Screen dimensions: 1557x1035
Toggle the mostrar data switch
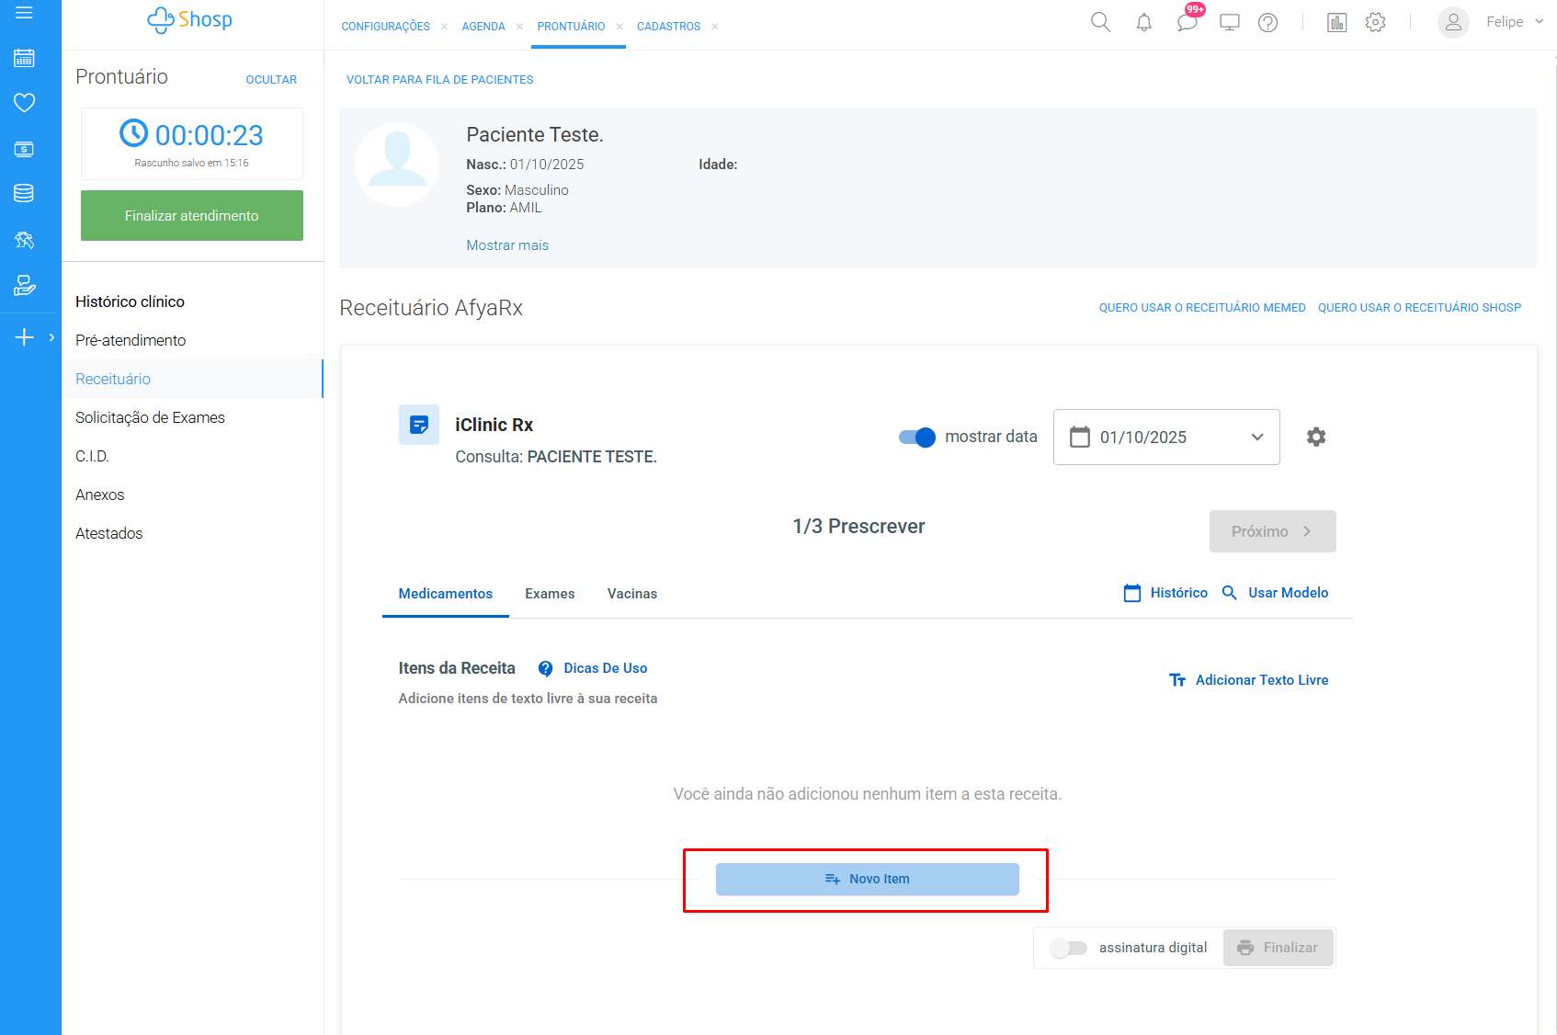click(916, 438)
